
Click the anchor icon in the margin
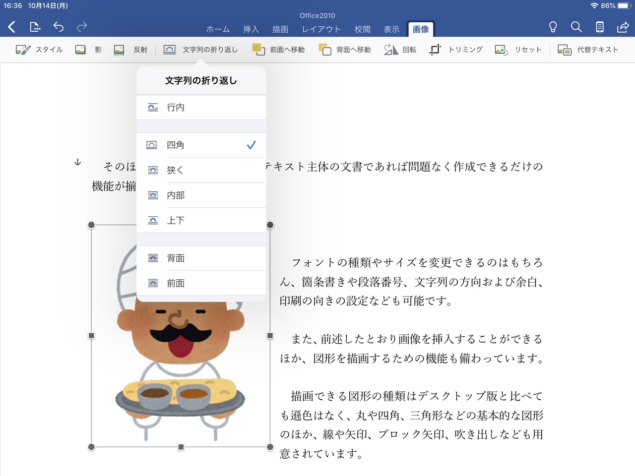click(x=77, y=162)
